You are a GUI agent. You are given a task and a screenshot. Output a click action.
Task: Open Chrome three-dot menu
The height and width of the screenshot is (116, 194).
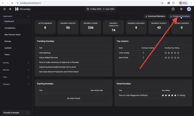[x=191, y=3]
